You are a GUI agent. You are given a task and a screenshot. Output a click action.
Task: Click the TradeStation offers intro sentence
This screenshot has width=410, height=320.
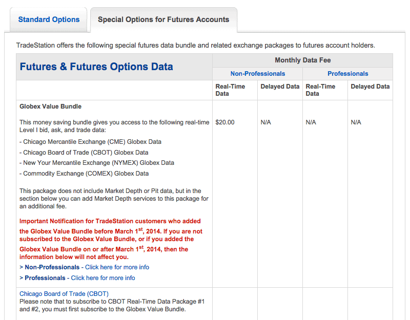click(196, 46)
